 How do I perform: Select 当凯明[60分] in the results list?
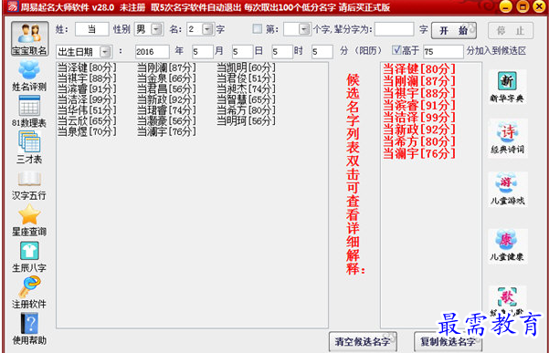[x=246, y=67]
